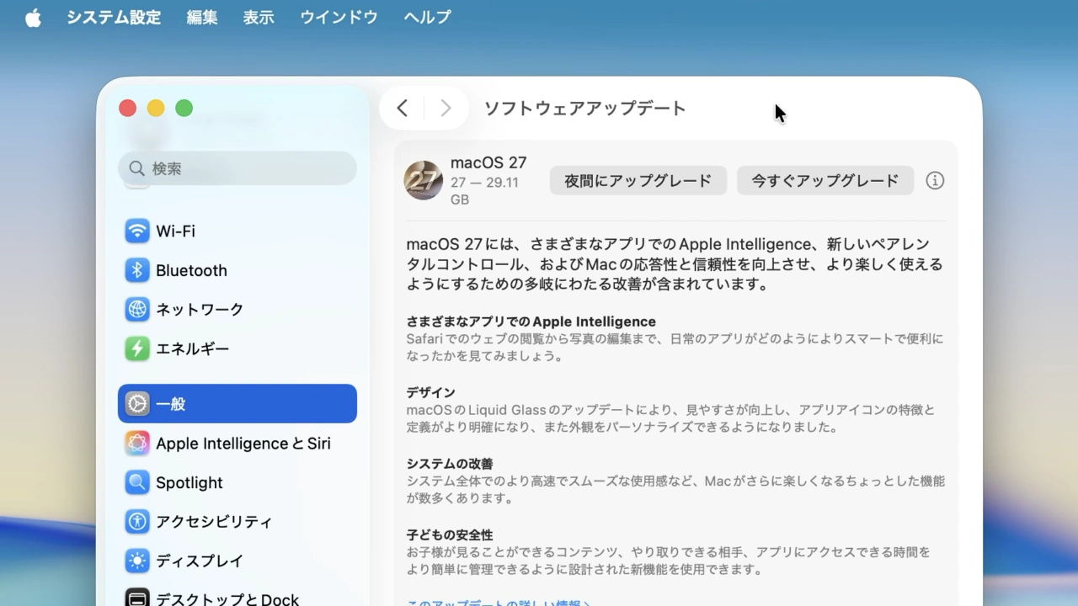1078x606 pixels.
Task: Open エネルギー settings label
Action: [192, 348]
